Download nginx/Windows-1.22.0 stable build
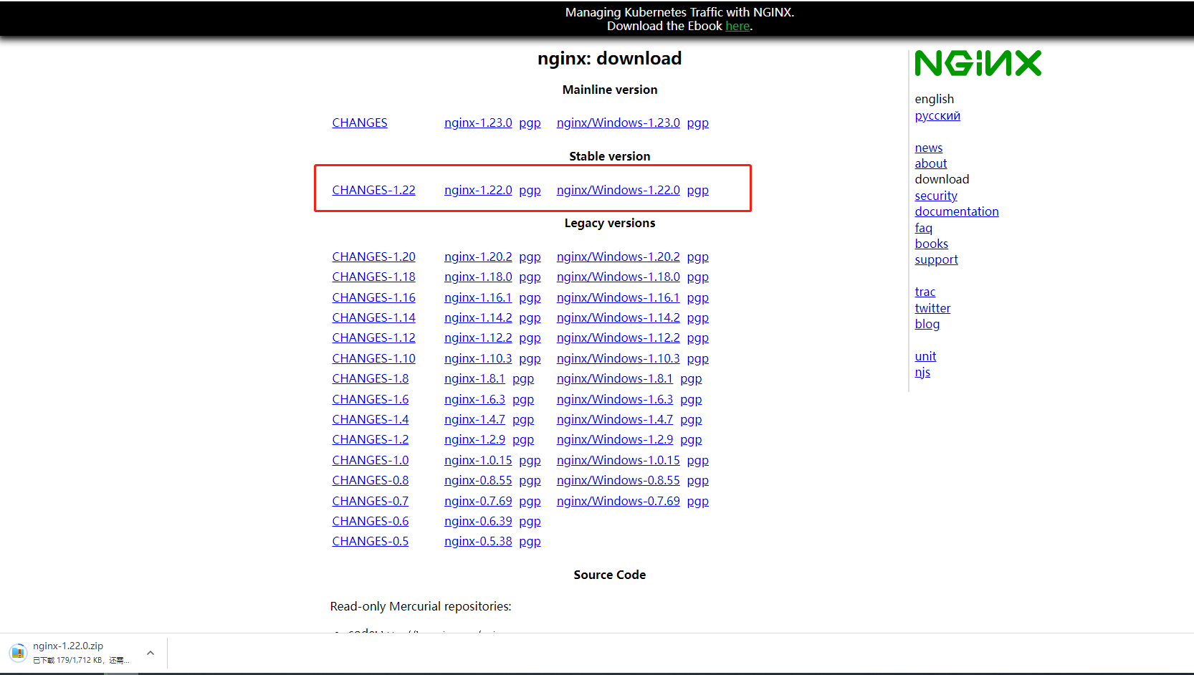 click(619, 190)
